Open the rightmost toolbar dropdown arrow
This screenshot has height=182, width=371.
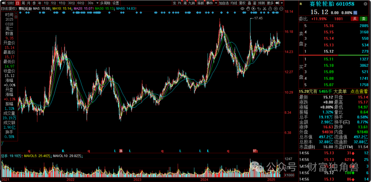click(282, 3)
